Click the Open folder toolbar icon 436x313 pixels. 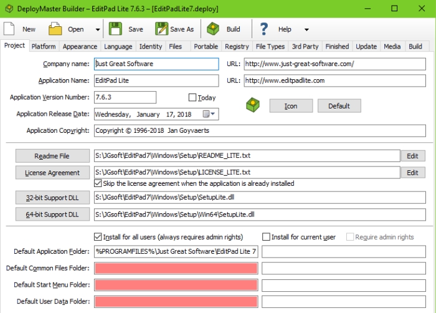pos(55,29)
